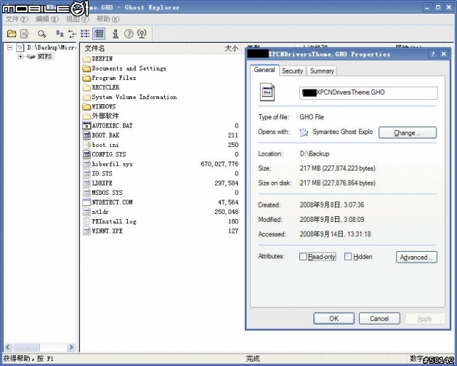Click the ntldr file icon
The height and width of the screenshot is (366, 457).
tap(86, 212)
